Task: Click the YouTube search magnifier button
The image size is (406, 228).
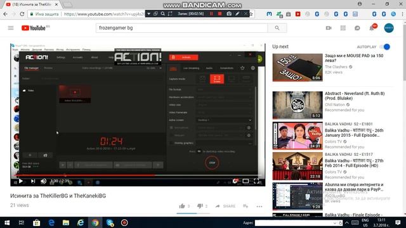Action: [277, 28]
